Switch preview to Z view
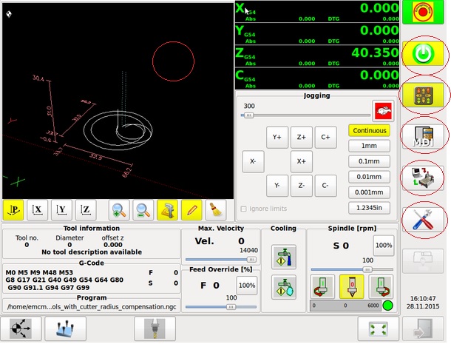The image size is (451, 347). (86, 210)
